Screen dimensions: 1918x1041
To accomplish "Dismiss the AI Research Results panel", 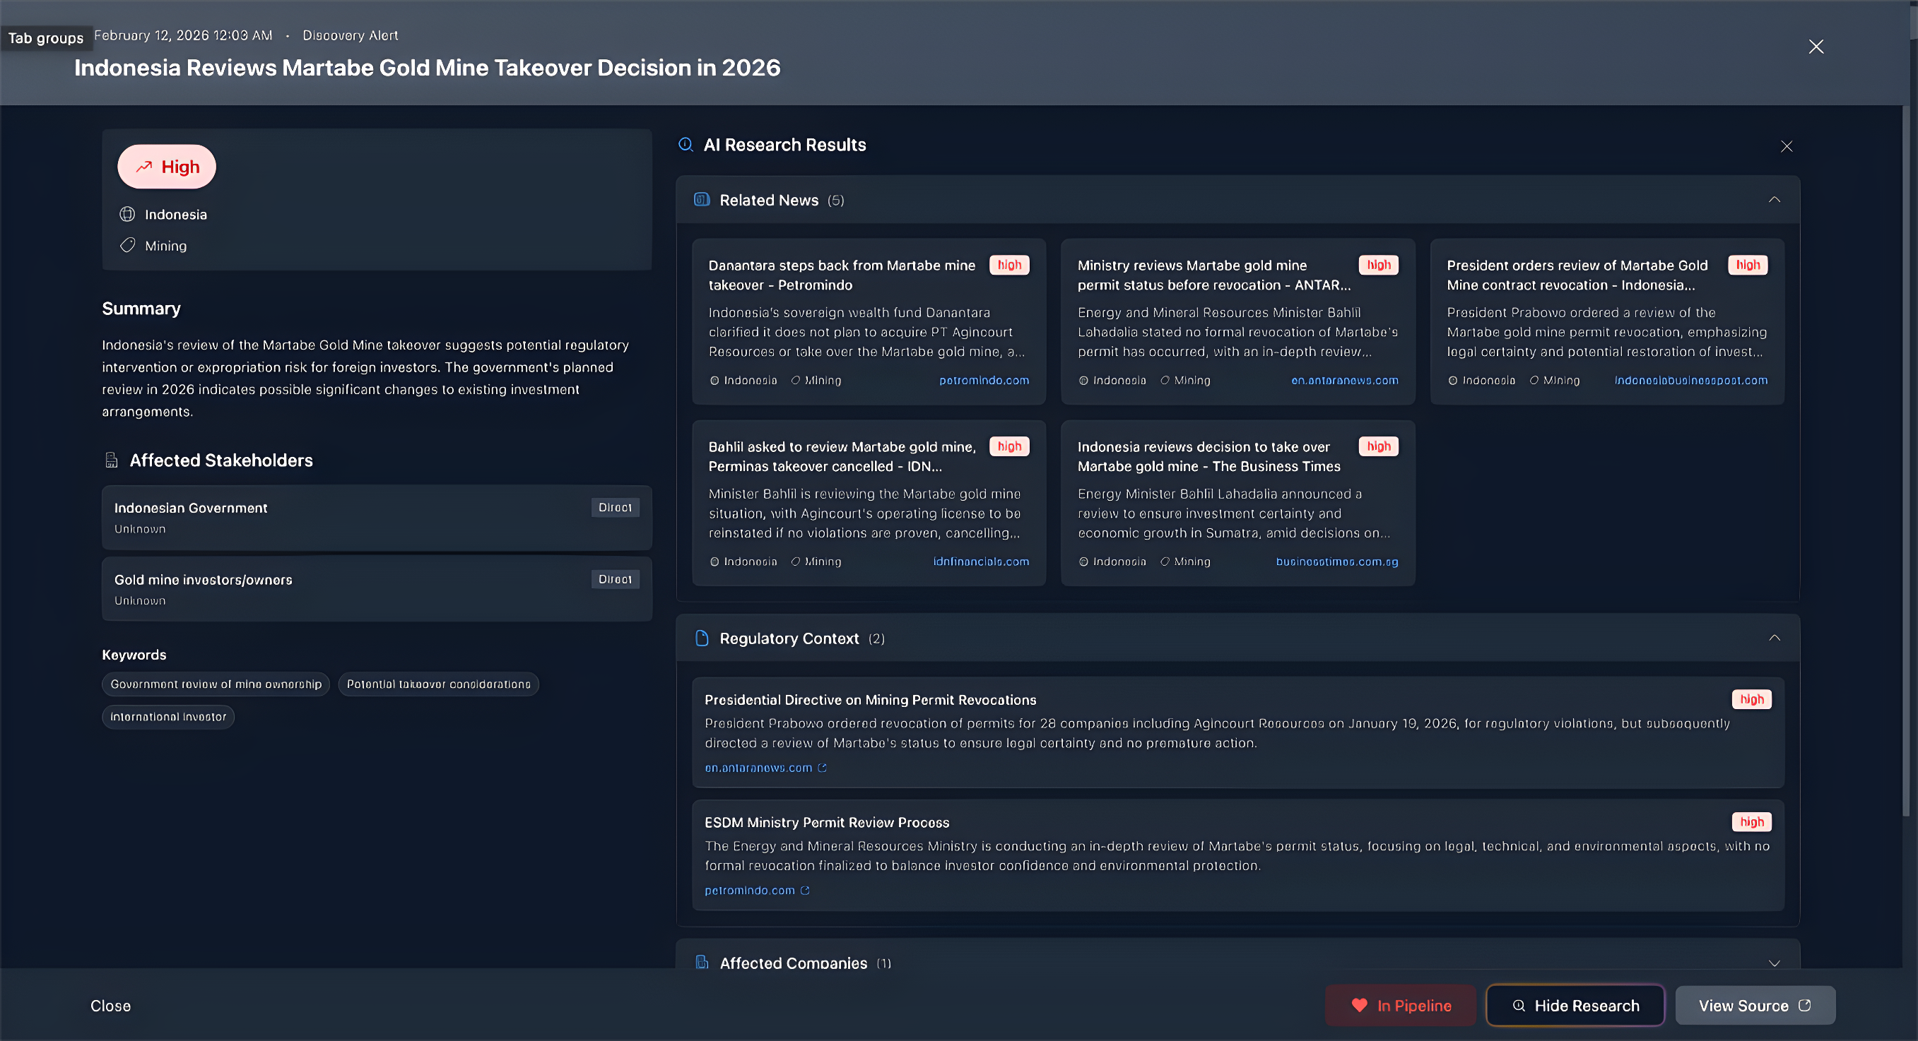I will pos(1787,146).
